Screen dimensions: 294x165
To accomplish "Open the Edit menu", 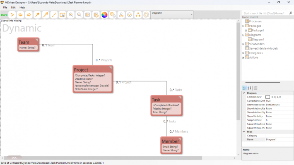I will 13,7.
